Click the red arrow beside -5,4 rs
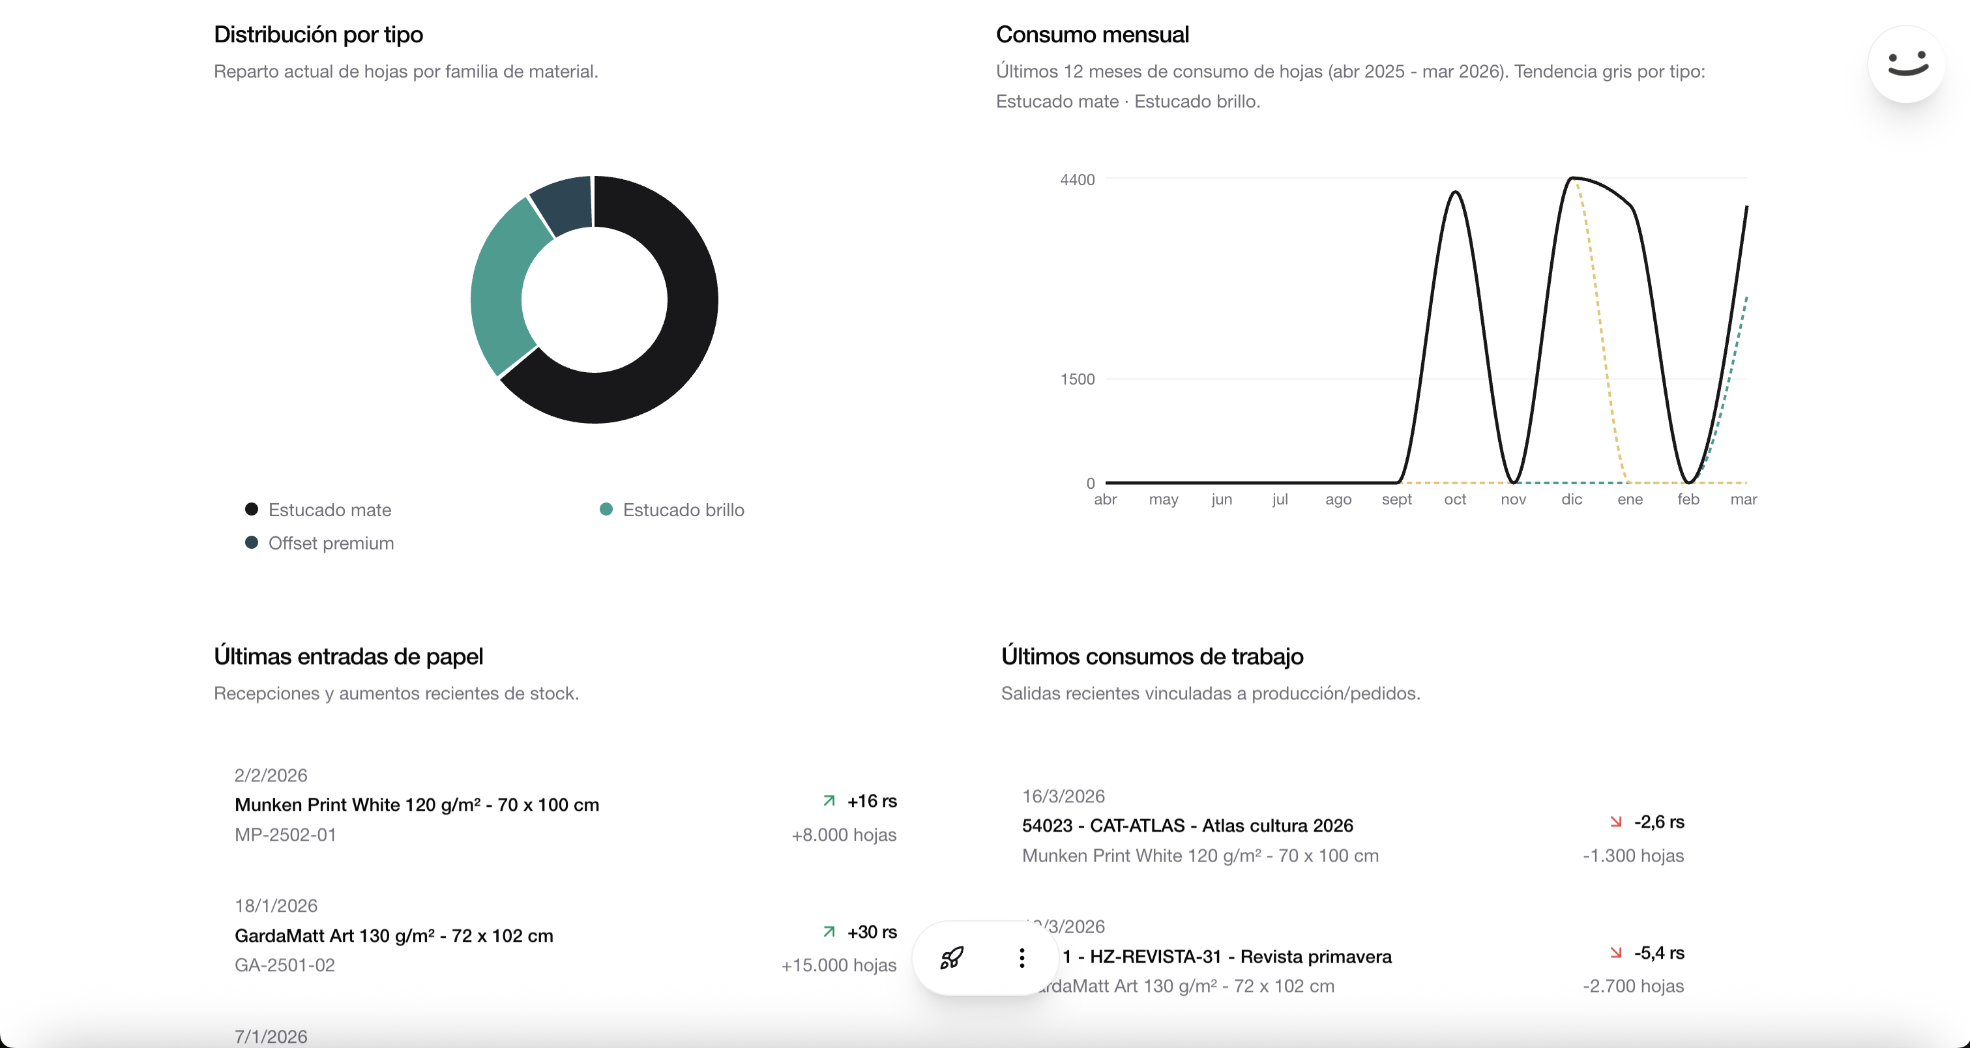 pyautogui.click(x=1615, y=952)
